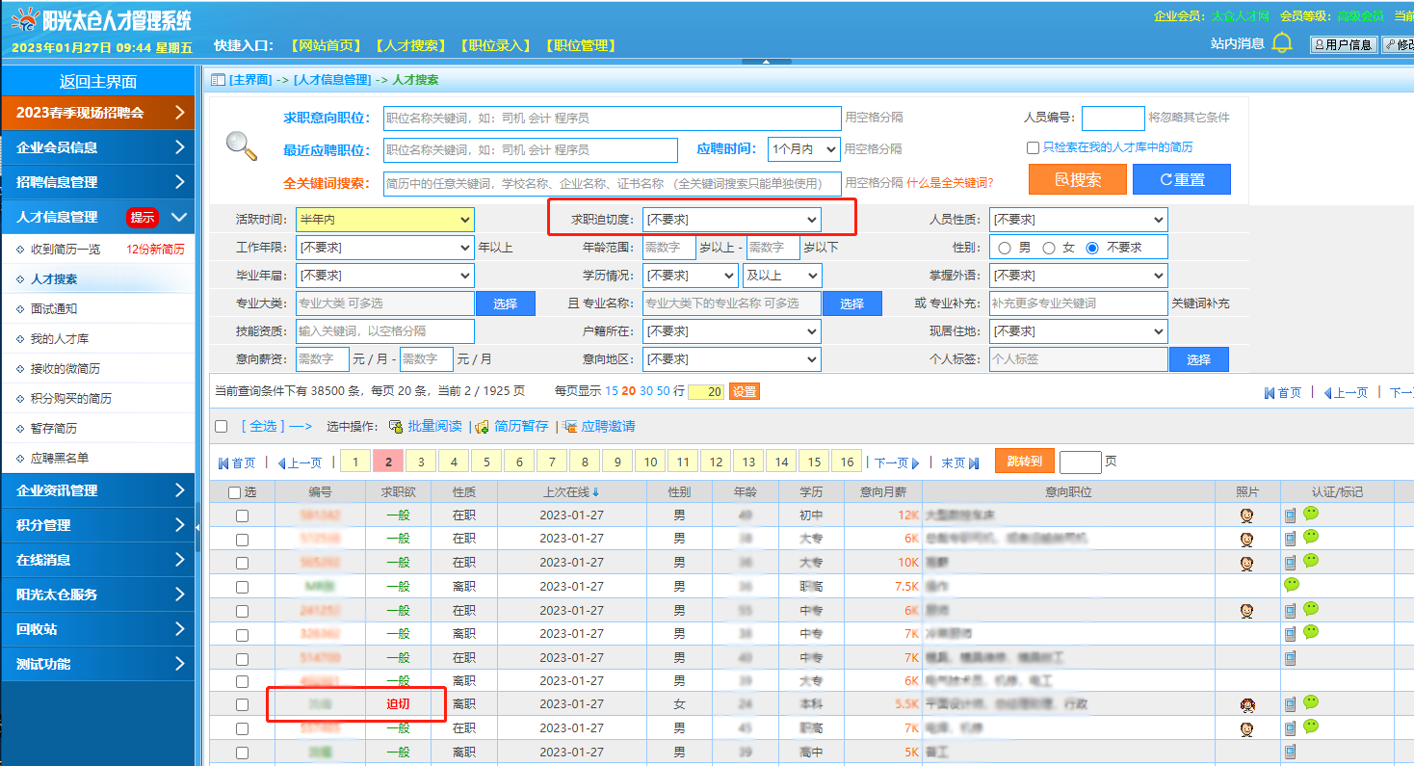
Task: Click green chat bubble in first result row
Action: pyautogui.click(x=1310, y=514)
